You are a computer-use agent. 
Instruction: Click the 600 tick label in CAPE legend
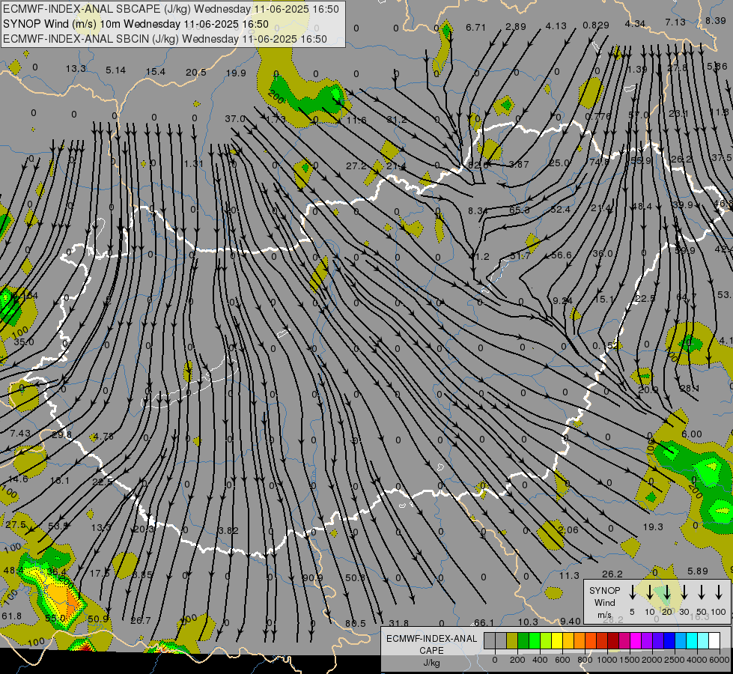pyautogui.click(x=562, y=660)
